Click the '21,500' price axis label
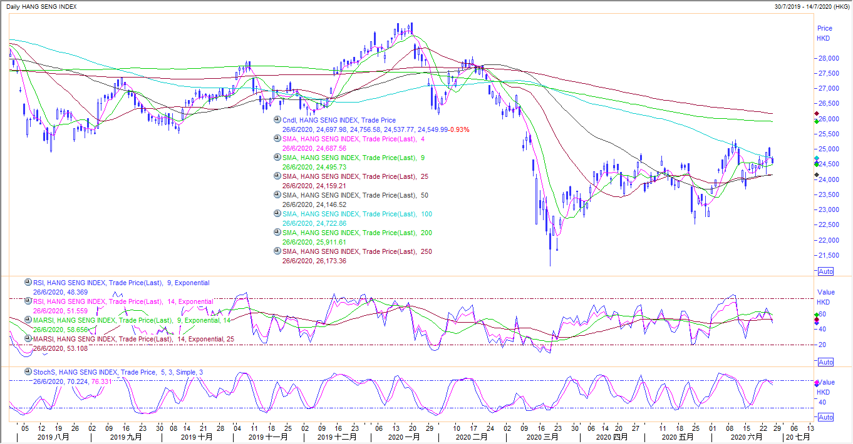 (x=829, y=255)
